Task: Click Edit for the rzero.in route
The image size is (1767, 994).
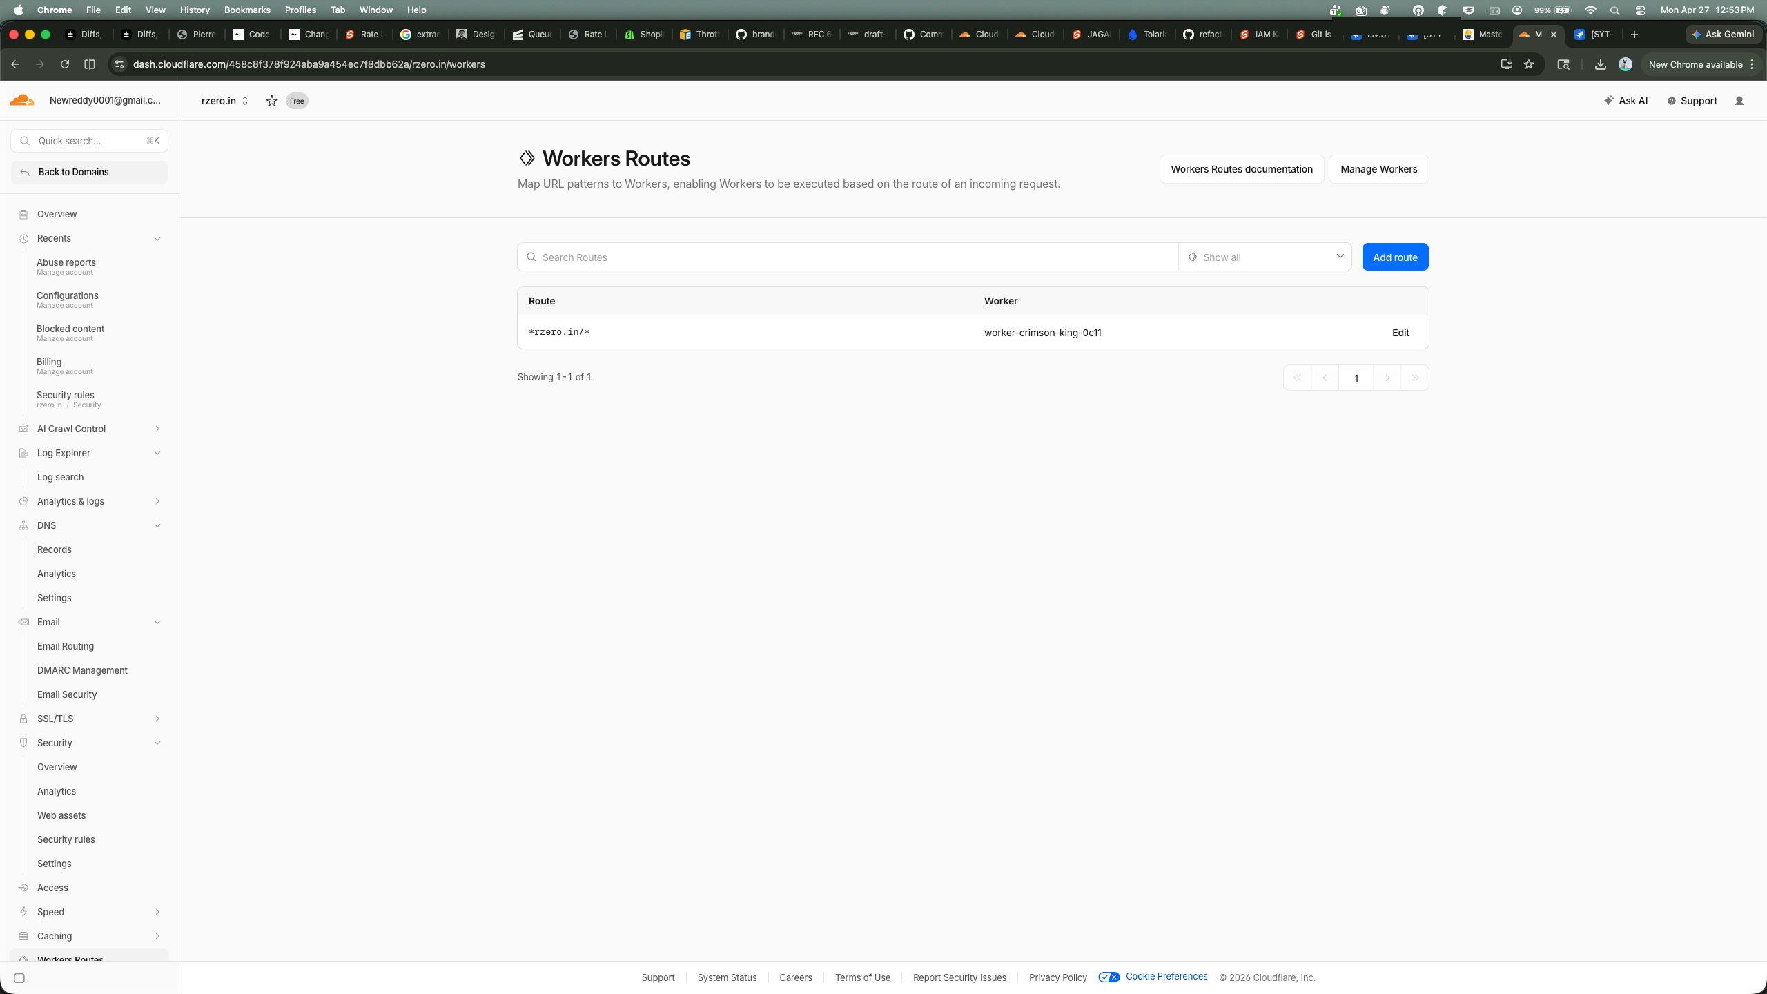Action: click(1400, 333)
